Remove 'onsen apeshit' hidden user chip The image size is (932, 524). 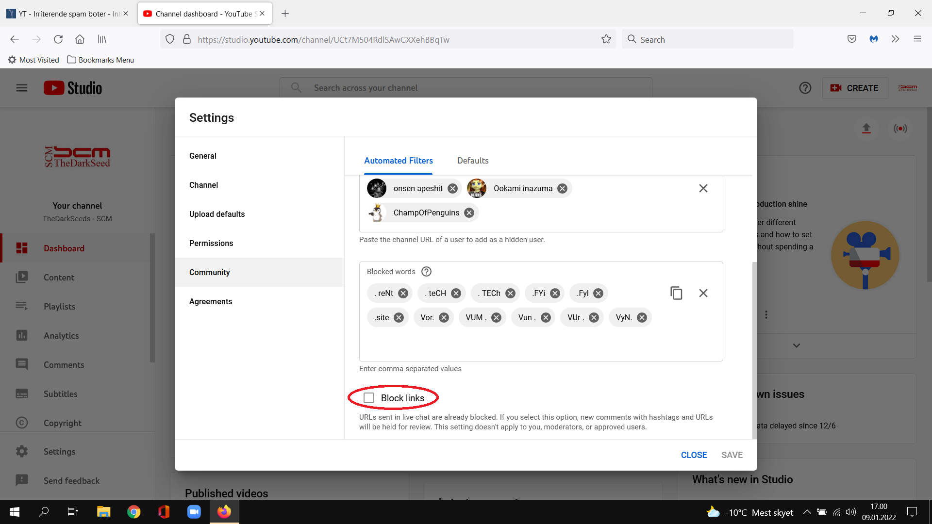[x=452, y=188]
